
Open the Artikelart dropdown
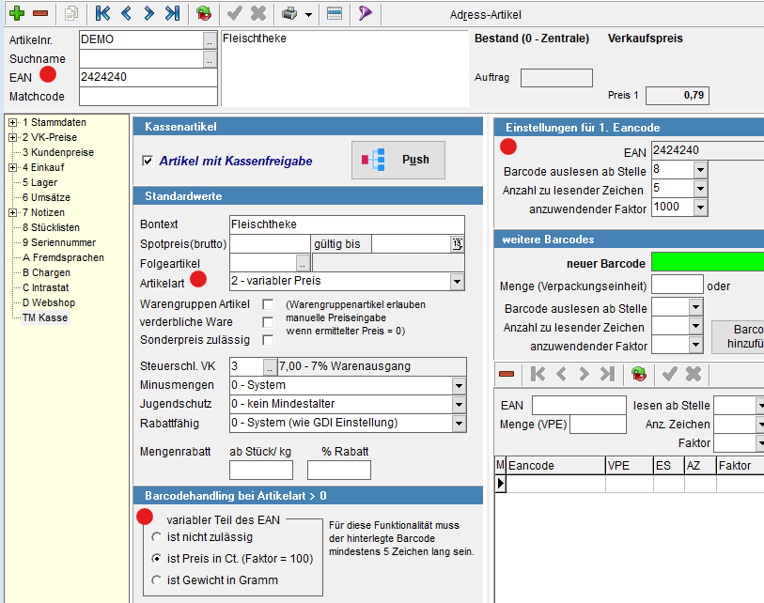(x=457, y=281)
